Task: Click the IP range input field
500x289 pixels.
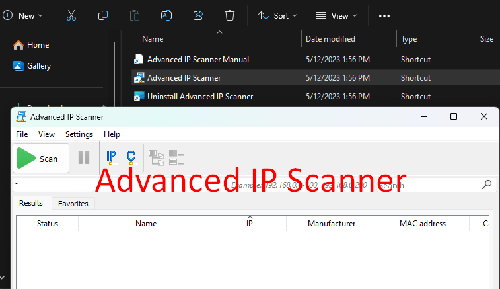Action: coord(192,185)
